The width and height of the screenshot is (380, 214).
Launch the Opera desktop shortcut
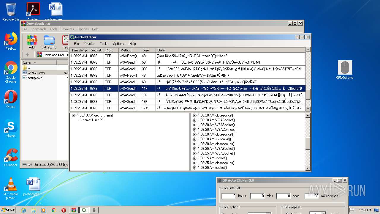coord(11,99)
